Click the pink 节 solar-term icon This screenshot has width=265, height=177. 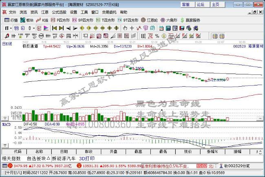[x=146, y=28]
